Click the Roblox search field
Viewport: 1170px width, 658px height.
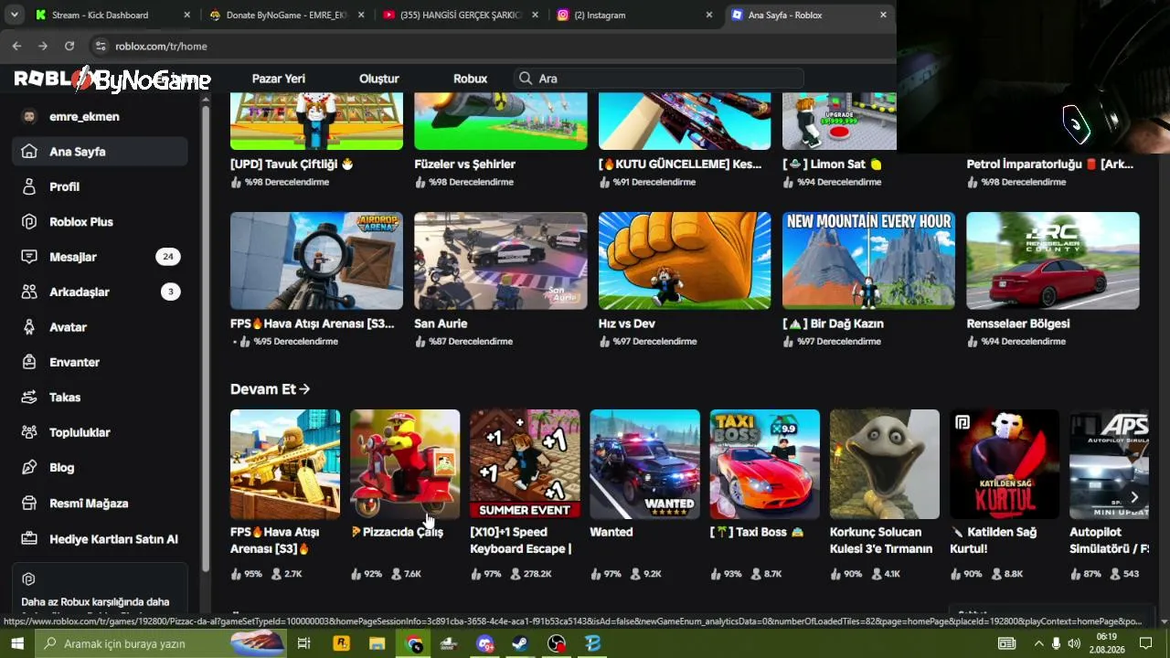tap(658, 79)
